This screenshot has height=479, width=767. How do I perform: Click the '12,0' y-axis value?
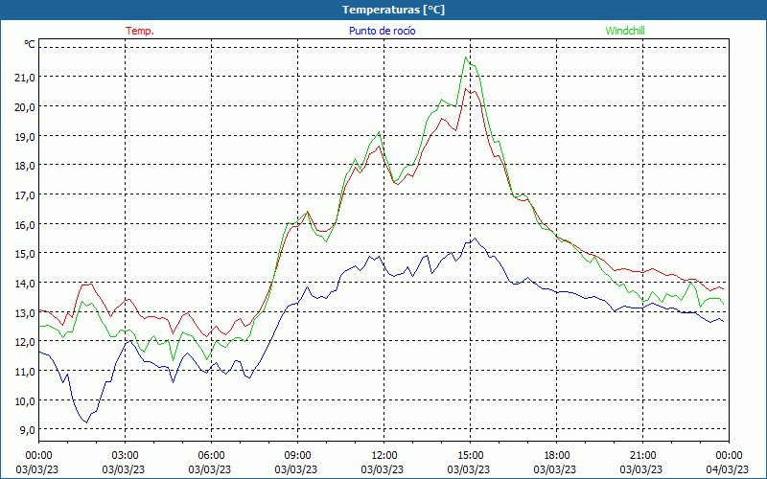pos(25,342)
